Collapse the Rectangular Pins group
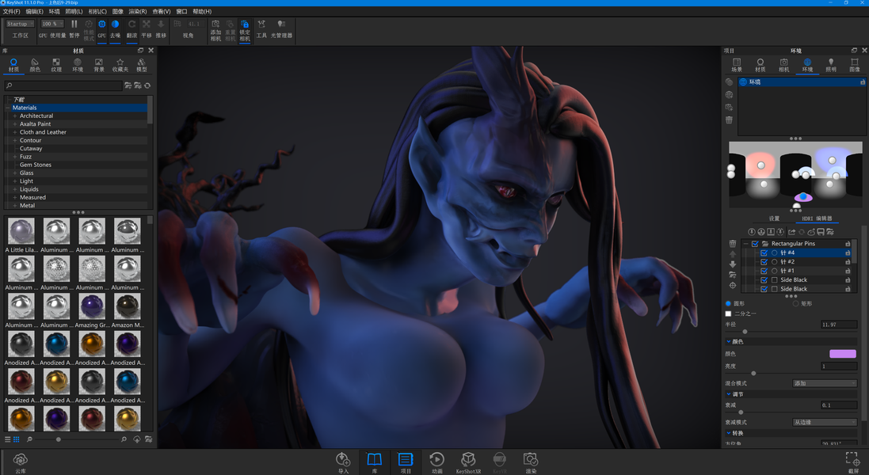Screen dimensions: 869x475 click(x=746, y=244)
